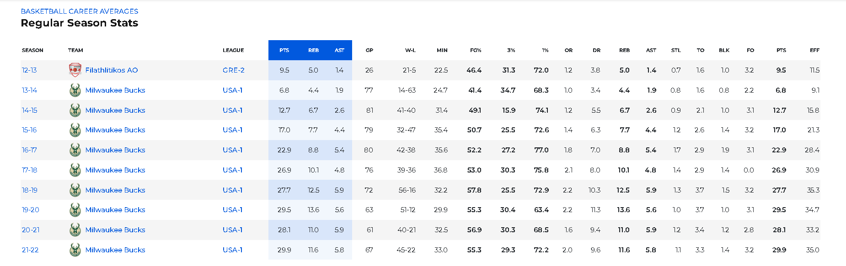846x266 pixels.
Task: Open USA-1 league in 13-14 row
Action: click(x=232, y=90)
